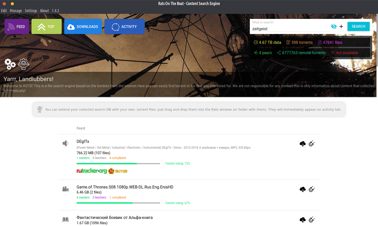
Task: Open the rutracker.org tracker logo link
Action: click(92, 171)
